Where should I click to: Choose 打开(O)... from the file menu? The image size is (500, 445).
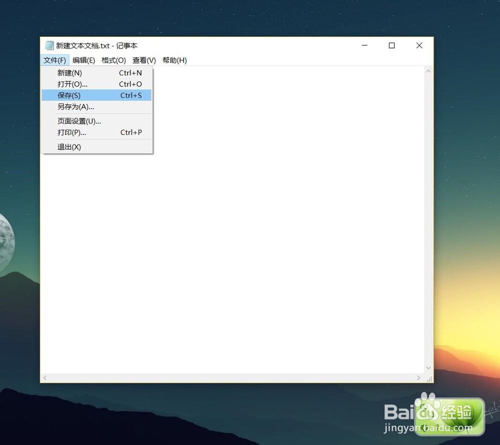[96, 84]
